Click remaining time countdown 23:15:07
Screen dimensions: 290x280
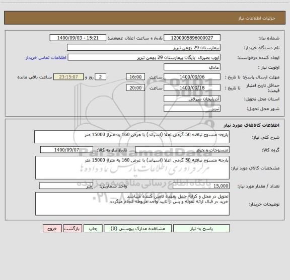pos(68,77)
